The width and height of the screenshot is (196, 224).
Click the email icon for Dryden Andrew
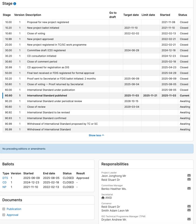click(189, 219)
